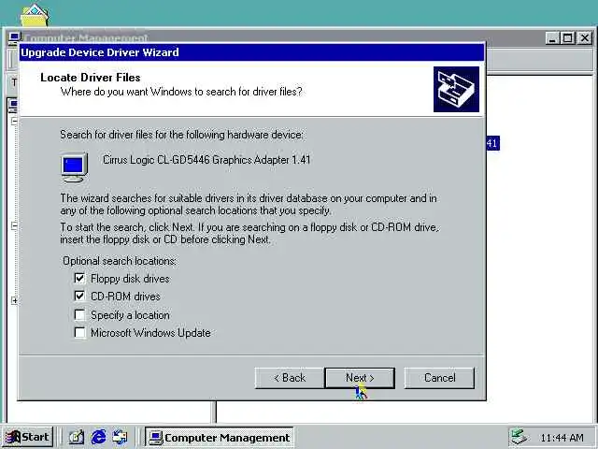Click the system tray hardware icon

pyautogui.click(x=519, y=437)
